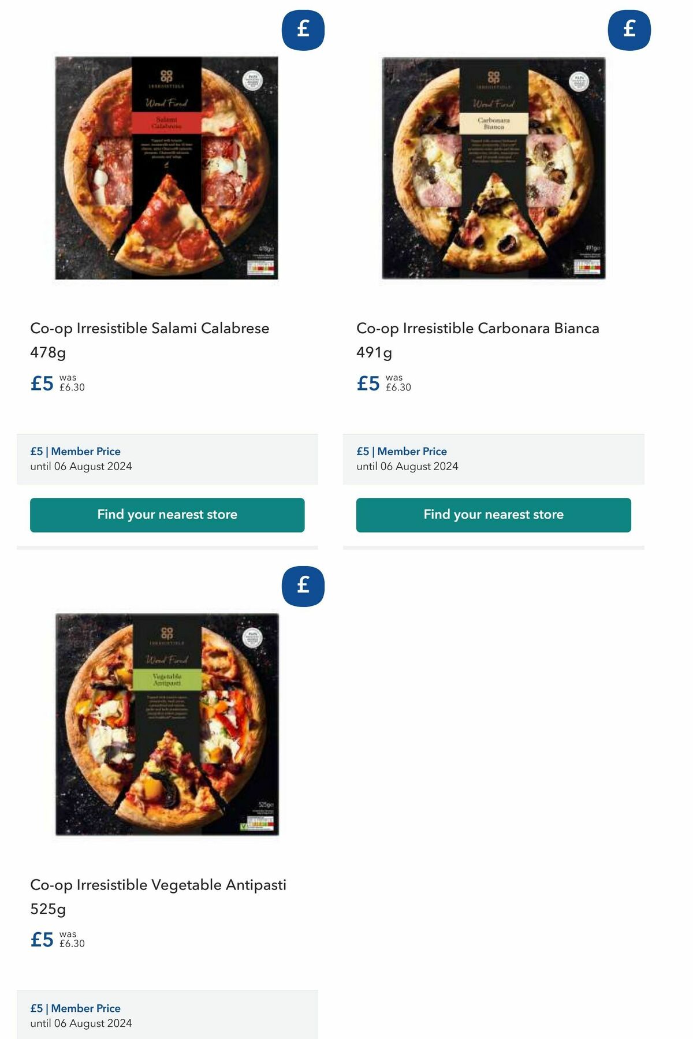Click the £5 price for Carbonara Bianca pizza
The image size is (693, 1039).
pos(368,382)
